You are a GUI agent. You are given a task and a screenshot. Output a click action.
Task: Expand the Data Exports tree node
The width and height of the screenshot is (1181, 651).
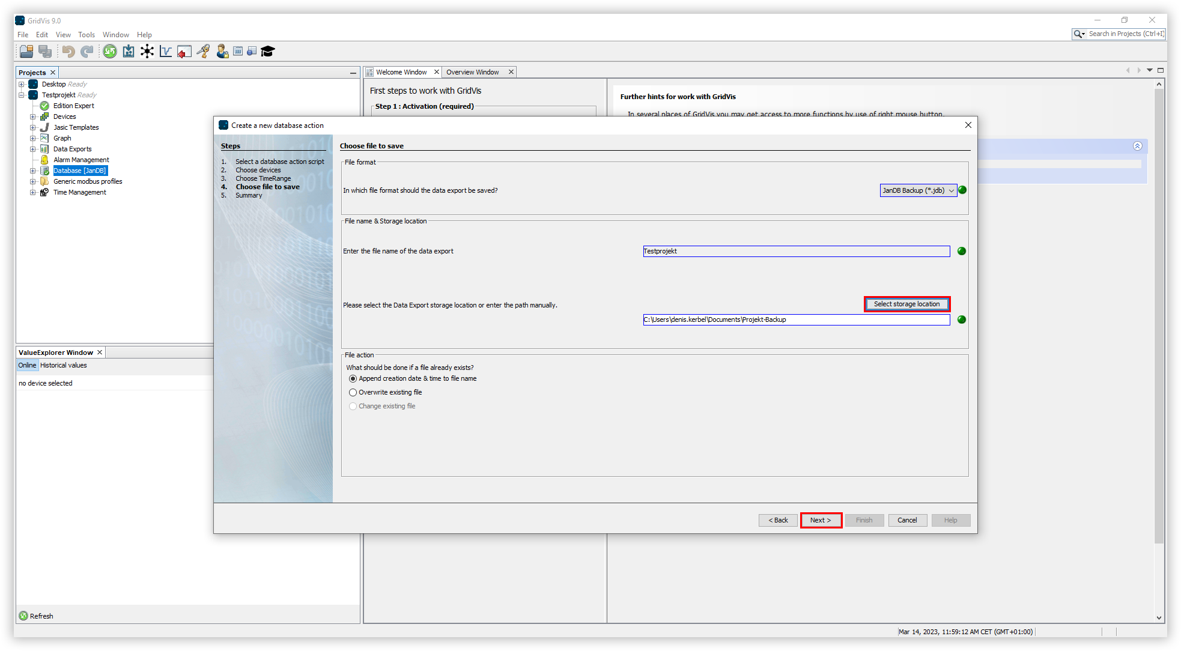click(33, 149)
